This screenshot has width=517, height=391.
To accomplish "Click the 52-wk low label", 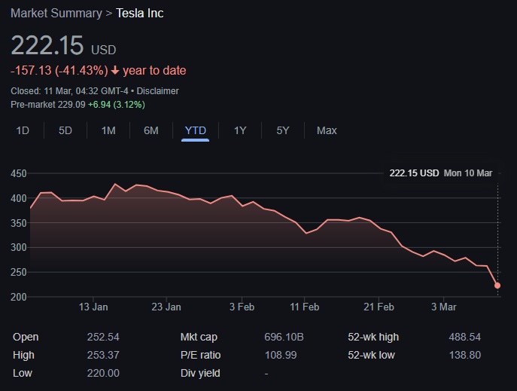I will pyautogui.click(x=371, y=355).
